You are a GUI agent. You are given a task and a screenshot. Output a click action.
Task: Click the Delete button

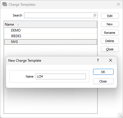coord(110,41)
